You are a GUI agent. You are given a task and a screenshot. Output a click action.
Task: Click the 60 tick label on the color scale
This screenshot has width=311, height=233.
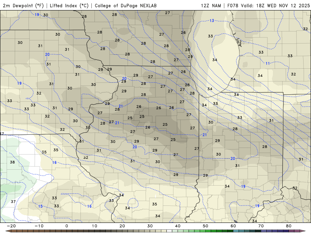click(233, 226)
